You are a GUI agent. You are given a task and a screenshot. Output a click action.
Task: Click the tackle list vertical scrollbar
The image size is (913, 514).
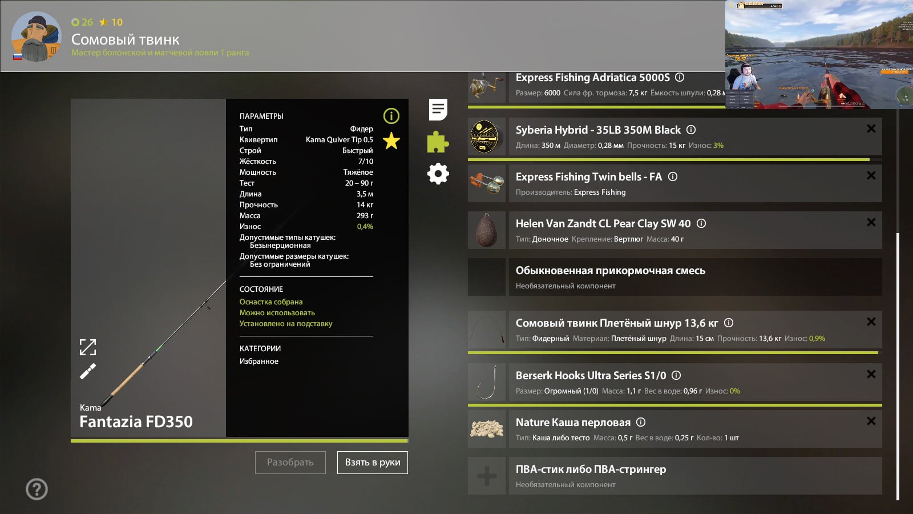pos(898,366)
